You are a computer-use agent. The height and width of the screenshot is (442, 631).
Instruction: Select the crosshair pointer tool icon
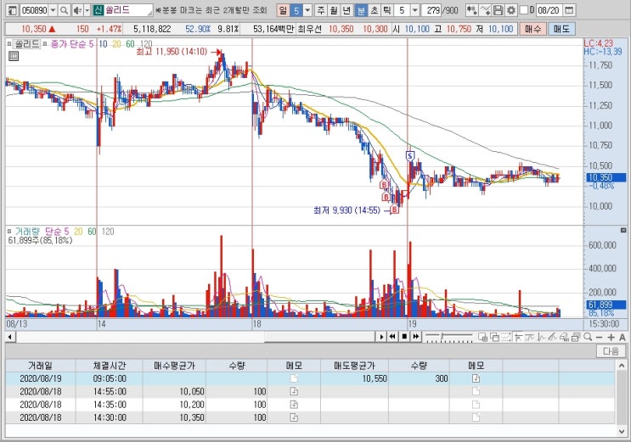[x=518, y=337]
